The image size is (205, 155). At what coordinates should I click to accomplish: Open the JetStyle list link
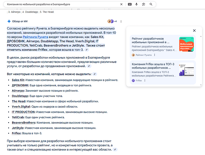[18, 128]
